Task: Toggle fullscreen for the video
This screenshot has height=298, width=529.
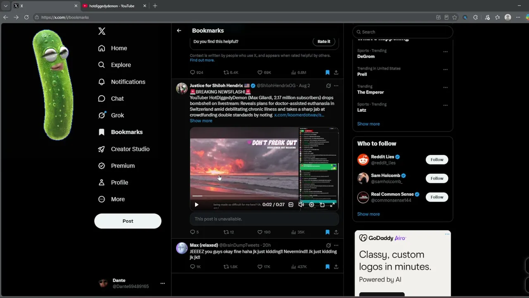Action: coord(332,204)
